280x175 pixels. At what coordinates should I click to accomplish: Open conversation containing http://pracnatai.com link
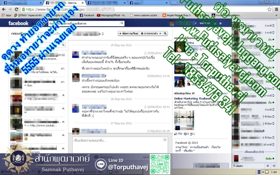(38, 97)
